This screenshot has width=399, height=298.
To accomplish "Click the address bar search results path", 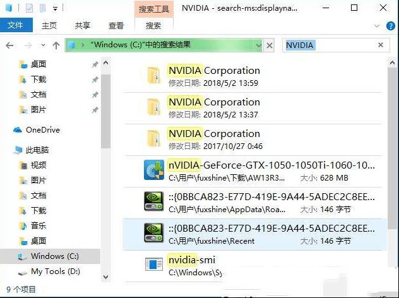I will coord(140,45).
